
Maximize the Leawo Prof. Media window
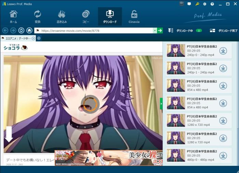228,4
